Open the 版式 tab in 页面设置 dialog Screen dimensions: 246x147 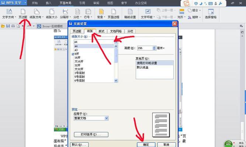(x=101, y=31)
